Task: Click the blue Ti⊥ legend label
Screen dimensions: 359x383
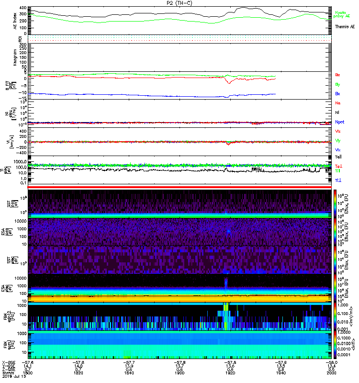Action: coord(338,180)
